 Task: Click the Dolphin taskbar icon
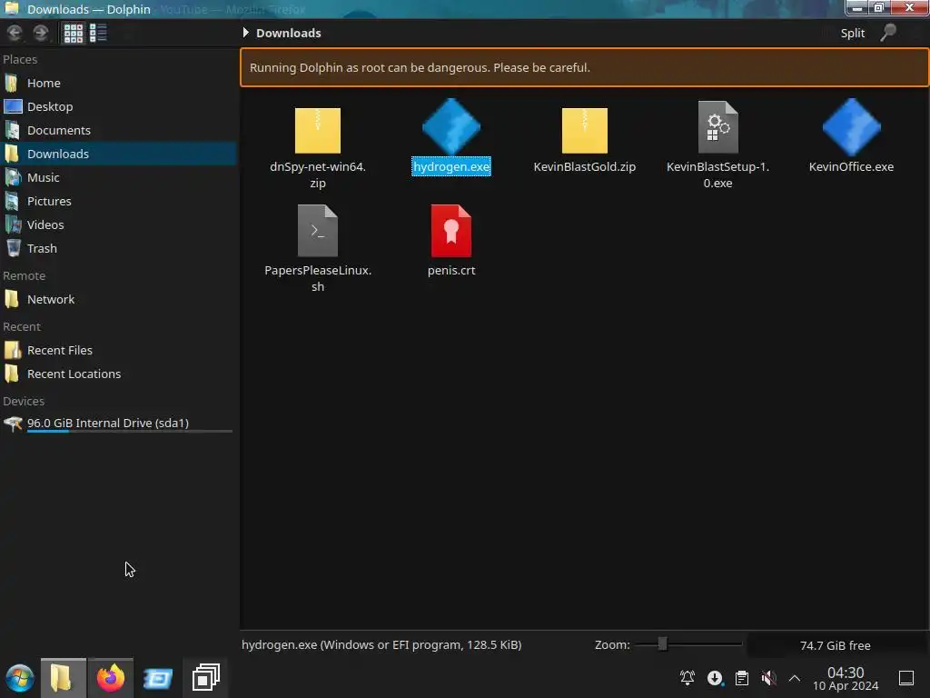pyautogui.click(x=64, y=678)
